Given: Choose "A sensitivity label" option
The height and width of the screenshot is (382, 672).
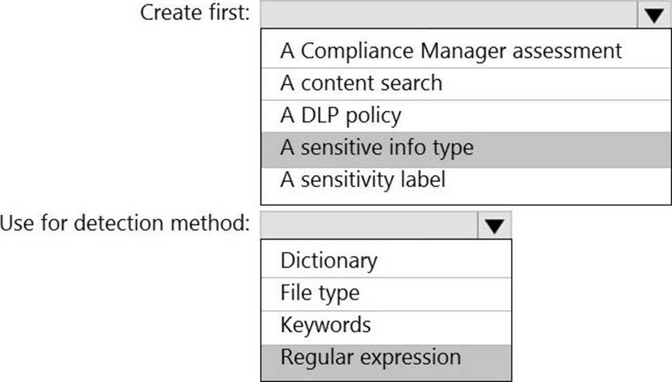Looking at the screenshot, I should pyautogui.click(x=363, y=180).
